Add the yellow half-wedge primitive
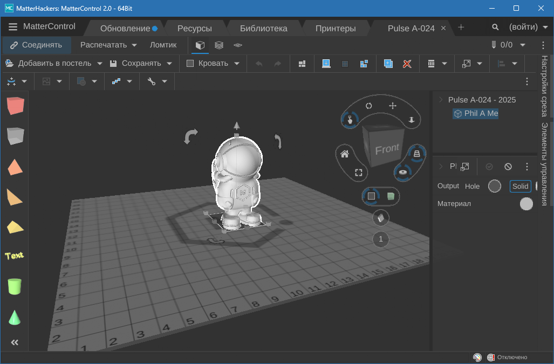Image resolution: width=554 pixels, height=364 pixels. pyautogui.click(x=15, y=227)
